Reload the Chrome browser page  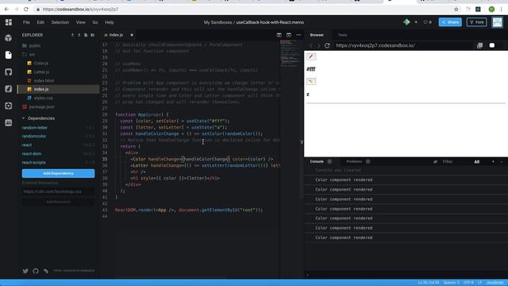[x=26, y=10]
